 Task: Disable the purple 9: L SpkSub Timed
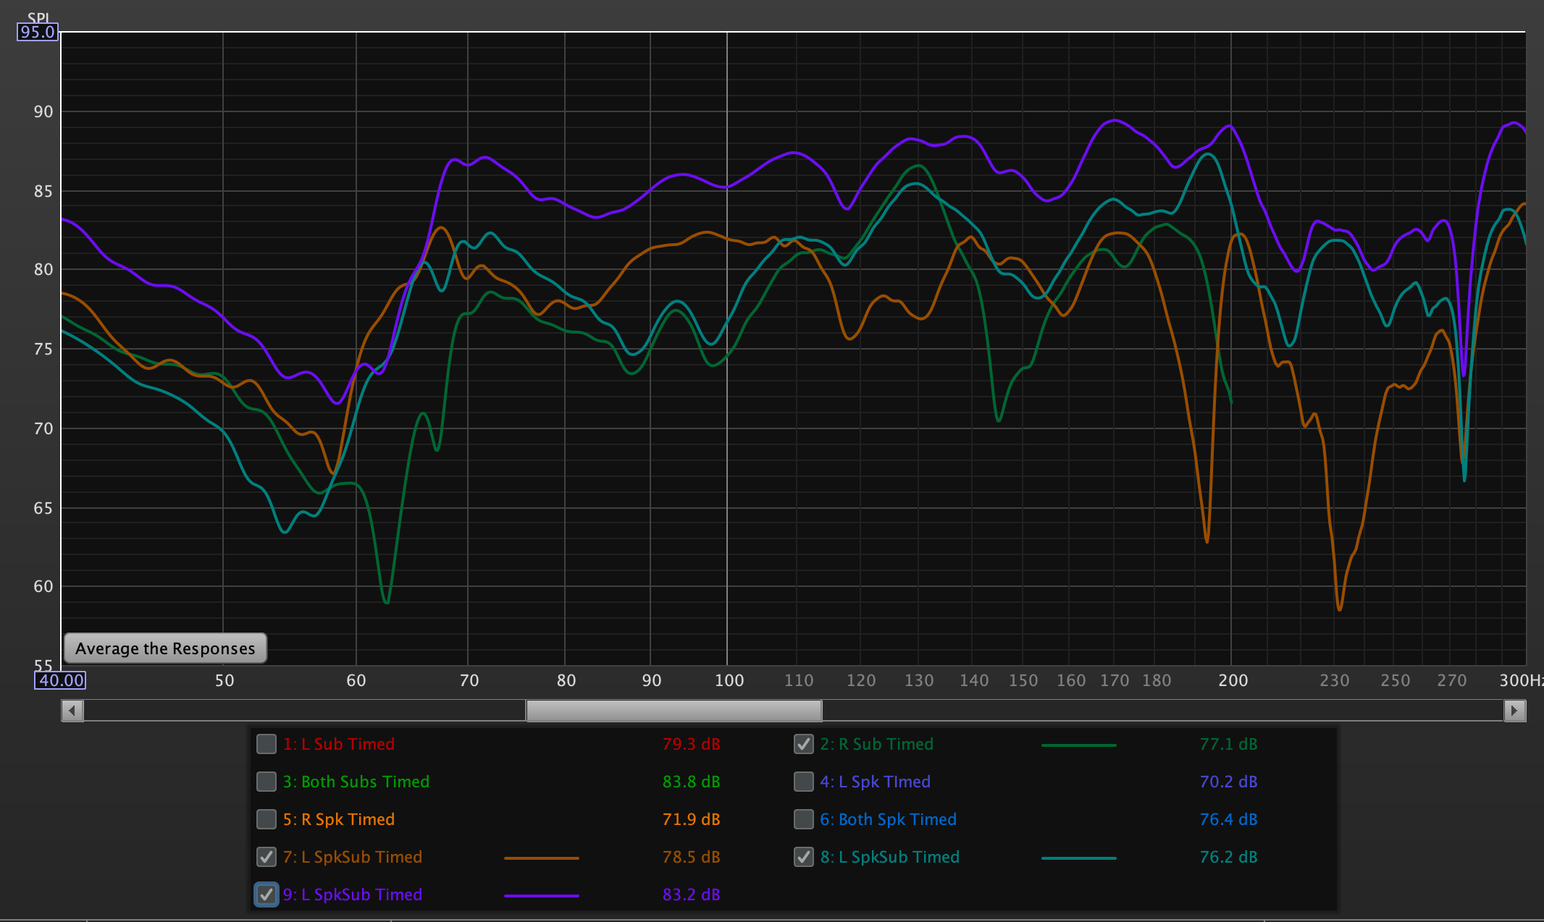click(x=267, y=894)
